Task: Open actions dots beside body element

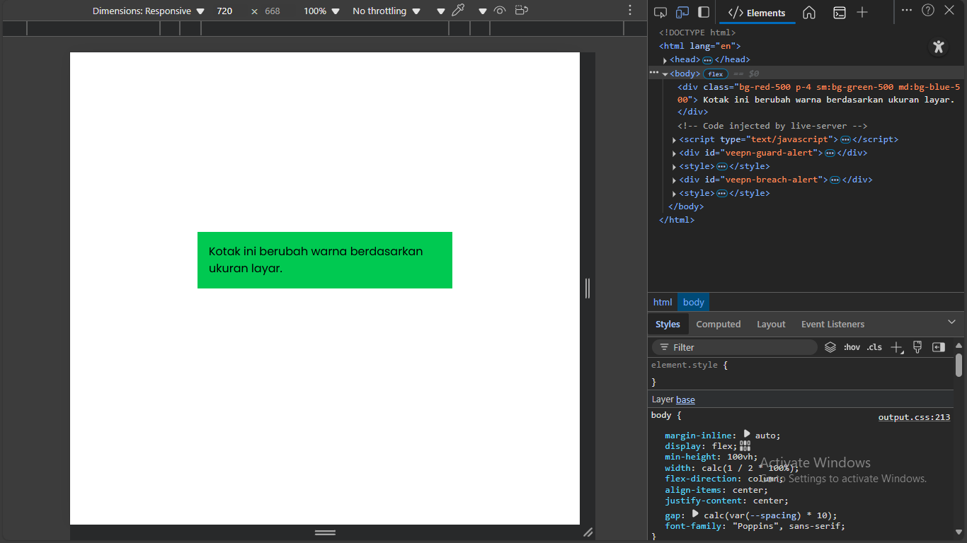Action: 654,73
